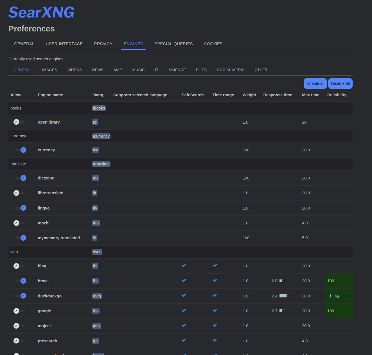Enable the bing engine toggle

tap(19, 266)
